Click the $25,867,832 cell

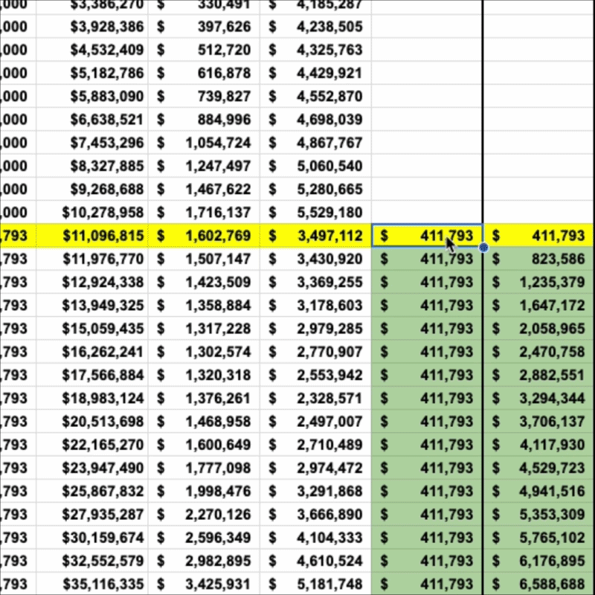pos(92,492)
